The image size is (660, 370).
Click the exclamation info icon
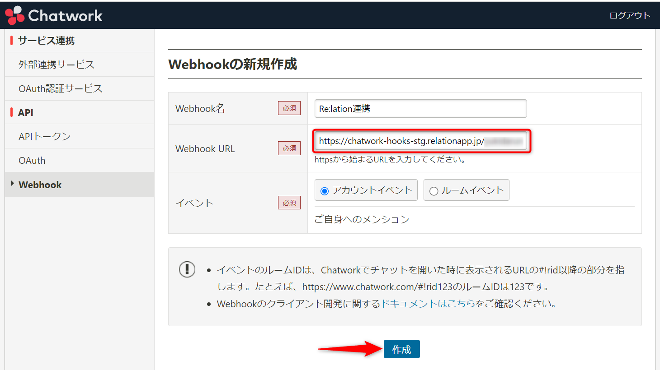point(187,269)
